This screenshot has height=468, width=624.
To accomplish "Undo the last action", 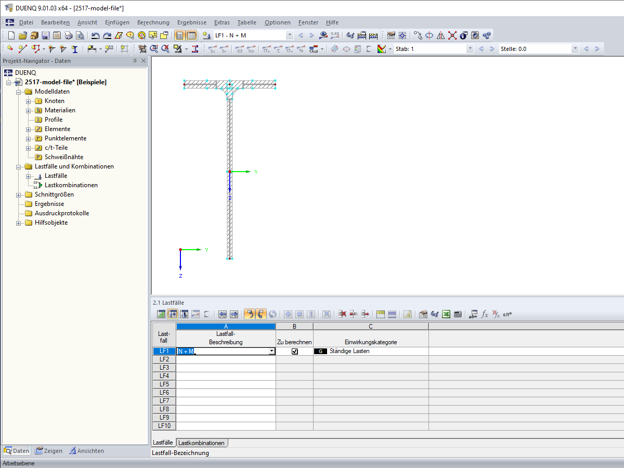I will pyautogui.click(x=95, y=35).
